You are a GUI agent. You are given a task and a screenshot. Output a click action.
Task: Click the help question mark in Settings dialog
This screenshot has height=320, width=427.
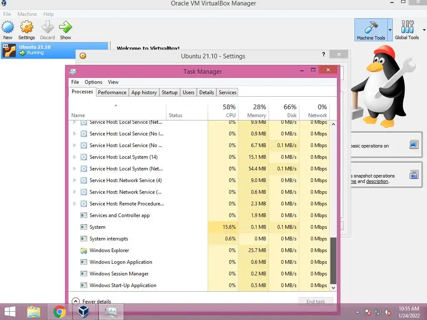pos(324,54)
